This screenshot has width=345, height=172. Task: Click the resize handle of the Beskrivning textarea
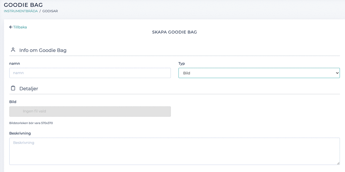click(x=338, y=163)
